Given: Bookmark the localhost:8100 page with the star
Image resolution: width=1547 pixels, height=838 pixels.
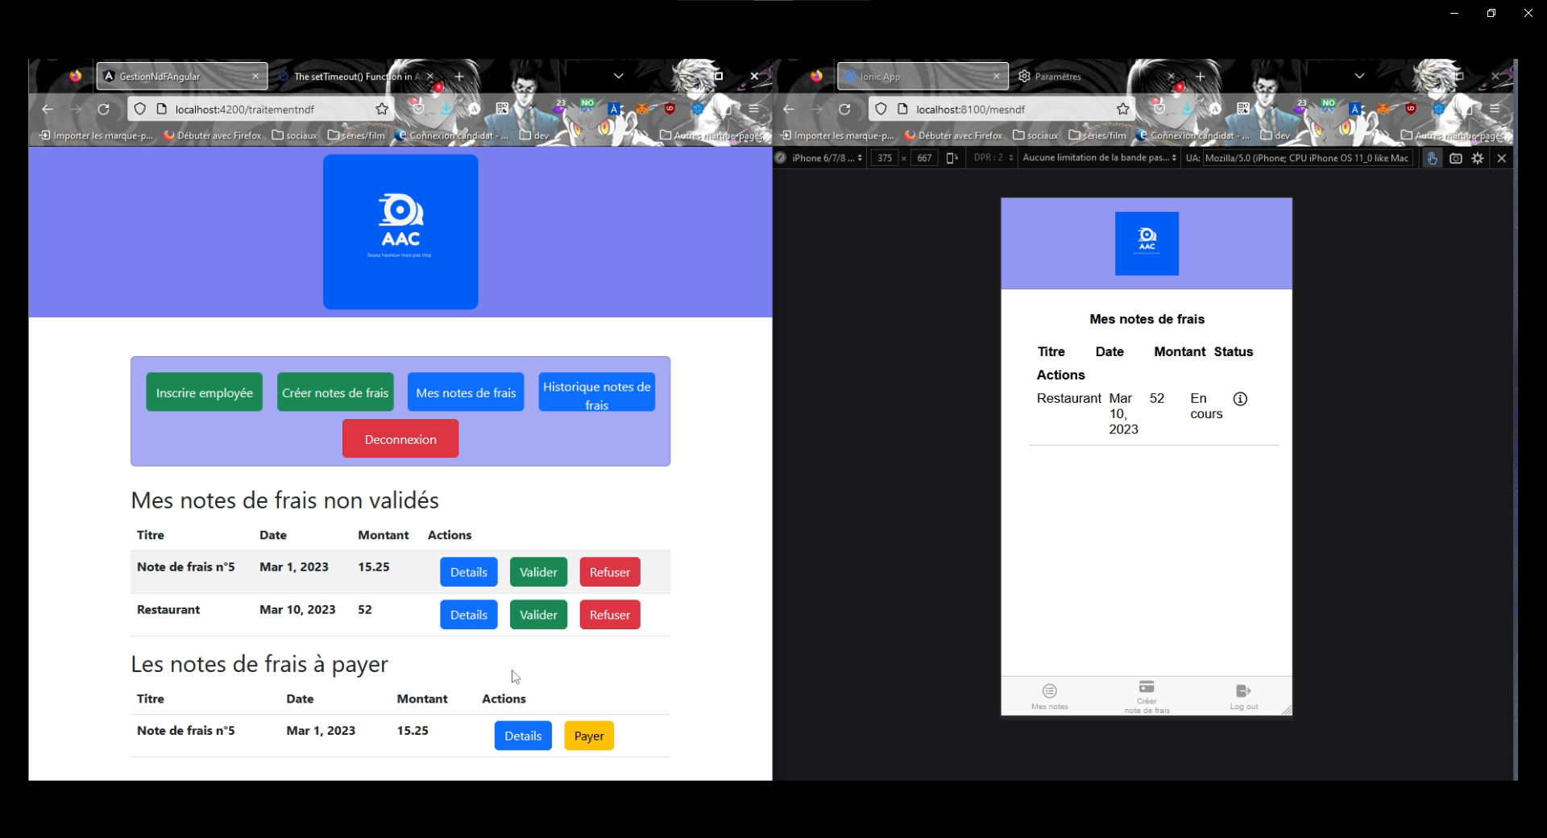Looking at the screenshot, I should 1122,110.
